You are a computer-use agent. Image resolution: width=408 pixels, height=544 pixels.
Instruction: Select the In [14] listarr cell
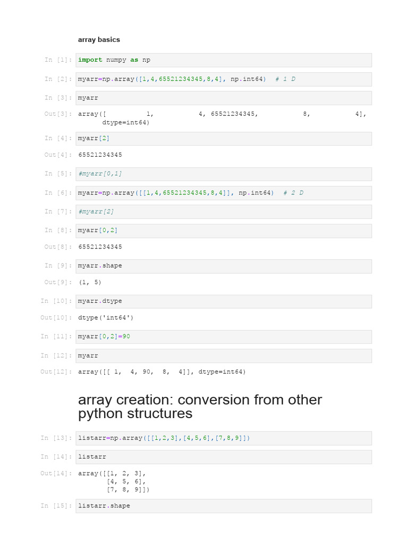click(x=224, y=457)
